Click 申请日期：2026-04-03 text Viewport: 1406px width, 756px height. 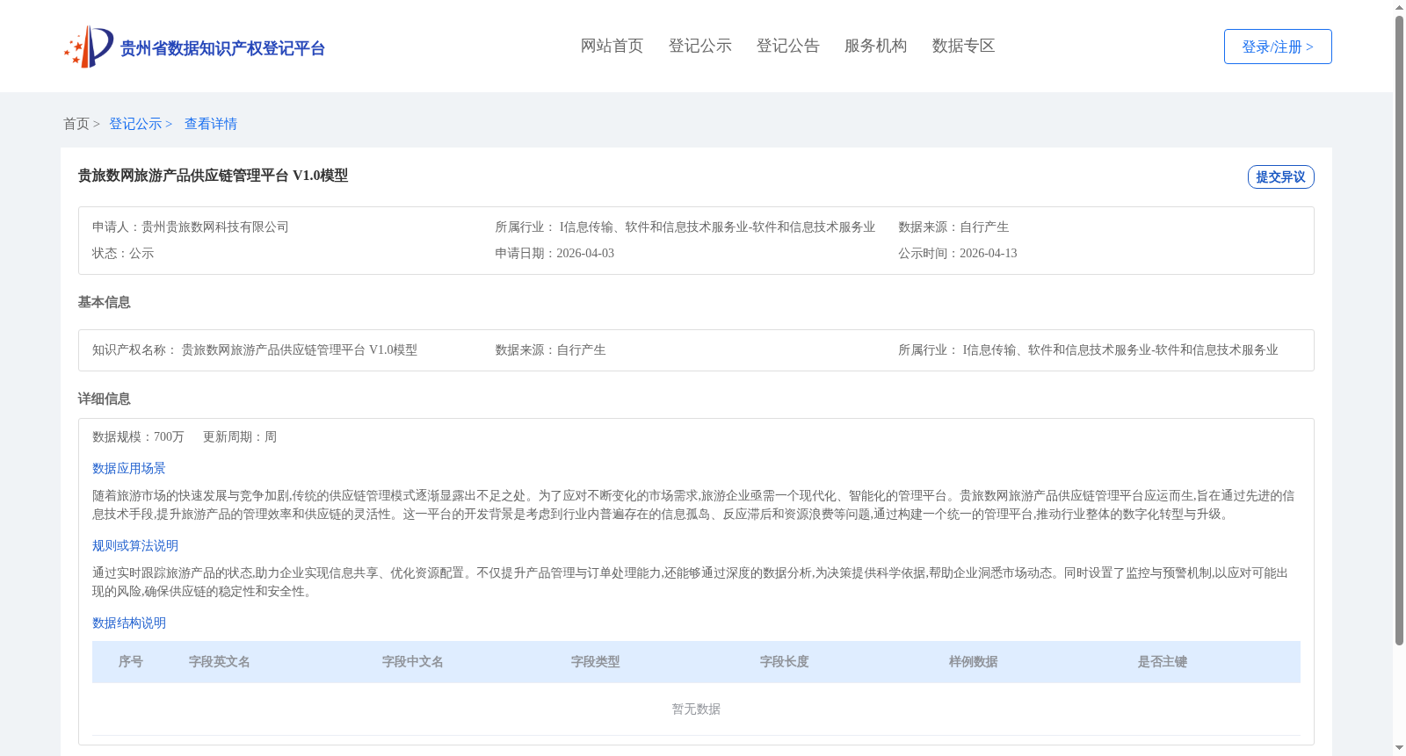click(x=554, y=253)
